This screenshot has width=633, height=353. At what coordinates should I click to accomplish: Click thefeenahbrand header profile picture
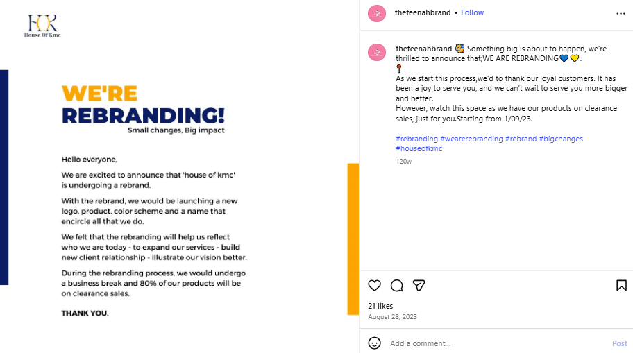(x=377, y=13)
